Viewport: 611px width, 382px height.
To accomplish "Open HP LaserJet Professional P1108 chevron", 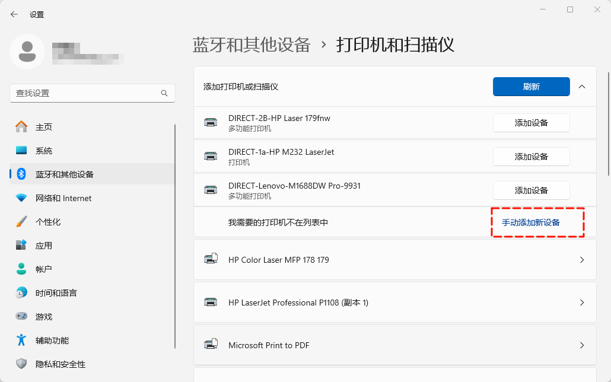I will pyautogui.click(x=582, y=303).
